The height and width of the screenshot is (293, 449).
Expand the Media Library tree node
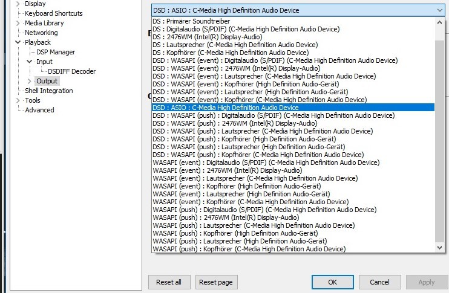click(18, 23)
